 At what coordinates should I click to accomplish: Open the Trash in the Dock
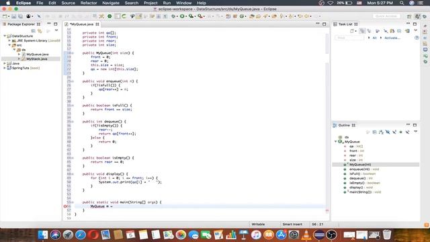pos(387,235)
